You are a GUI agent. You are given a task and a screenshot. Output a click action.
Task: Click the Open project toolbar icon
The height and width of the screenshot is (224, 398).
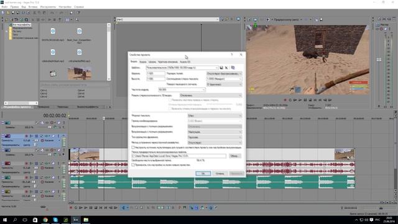click(8, 12)
